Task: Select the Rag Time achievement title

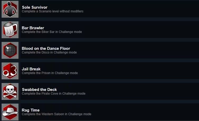Action: pos(31,110)
